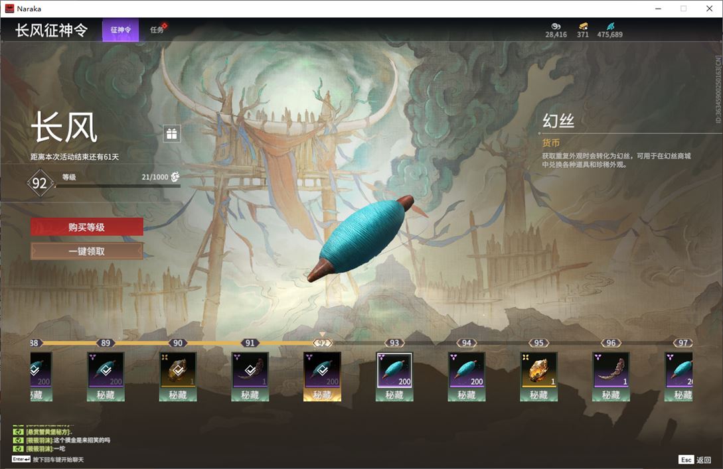This screenshot has height=469, width=723.
Task: Select the level 97 reward thumbnail
Action: [679, 370]
